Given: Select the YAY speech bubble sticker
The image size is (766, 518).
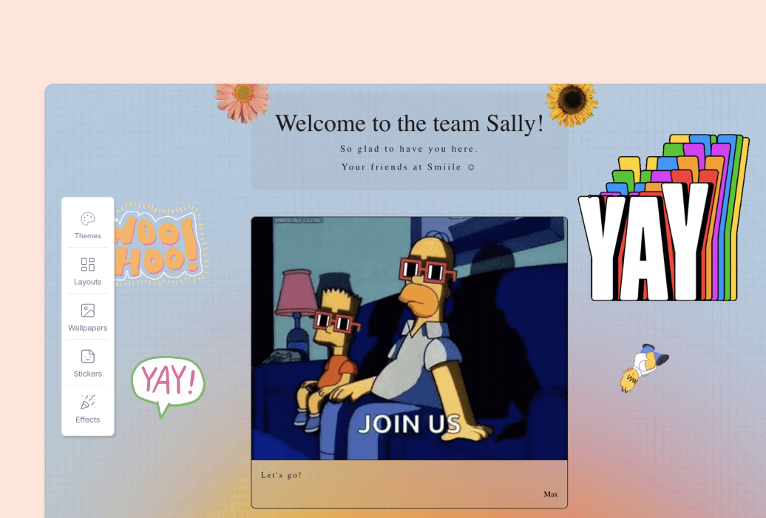Looking at the screenshot, I should pyautogui.click(x=168, y=386).
